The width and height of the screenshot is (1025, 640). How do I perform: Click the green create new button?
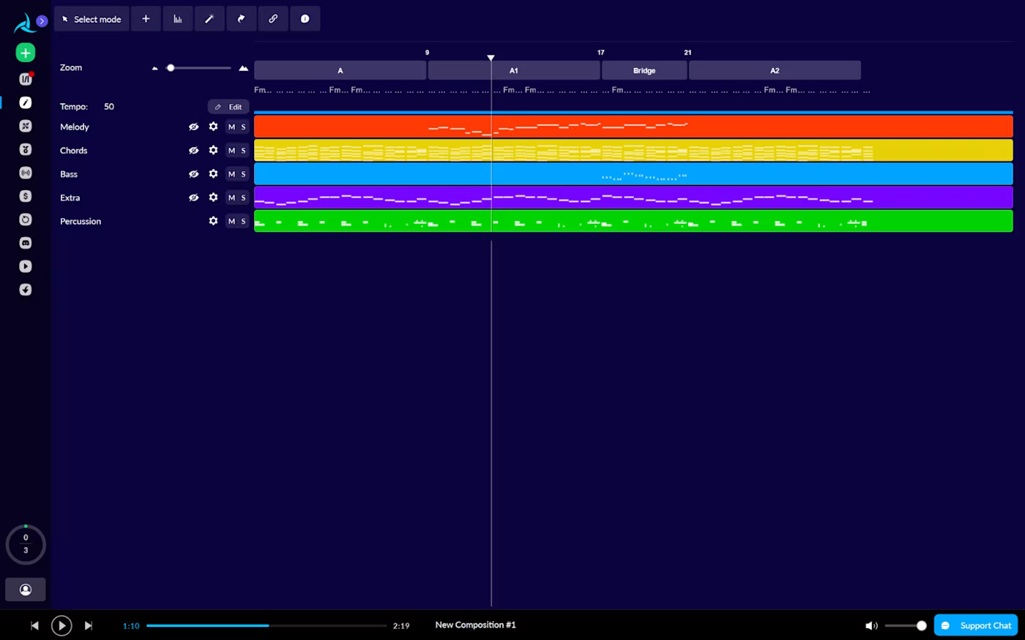(x=26, y=53)
